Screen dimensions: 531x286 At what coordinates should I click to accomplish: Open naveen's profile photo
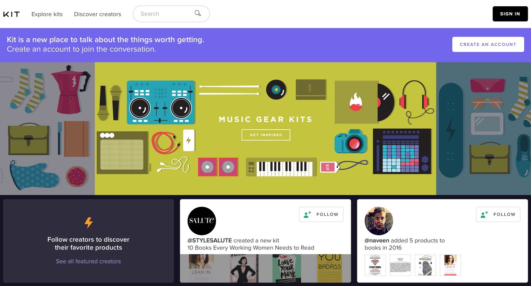click(x=379, y=221)
